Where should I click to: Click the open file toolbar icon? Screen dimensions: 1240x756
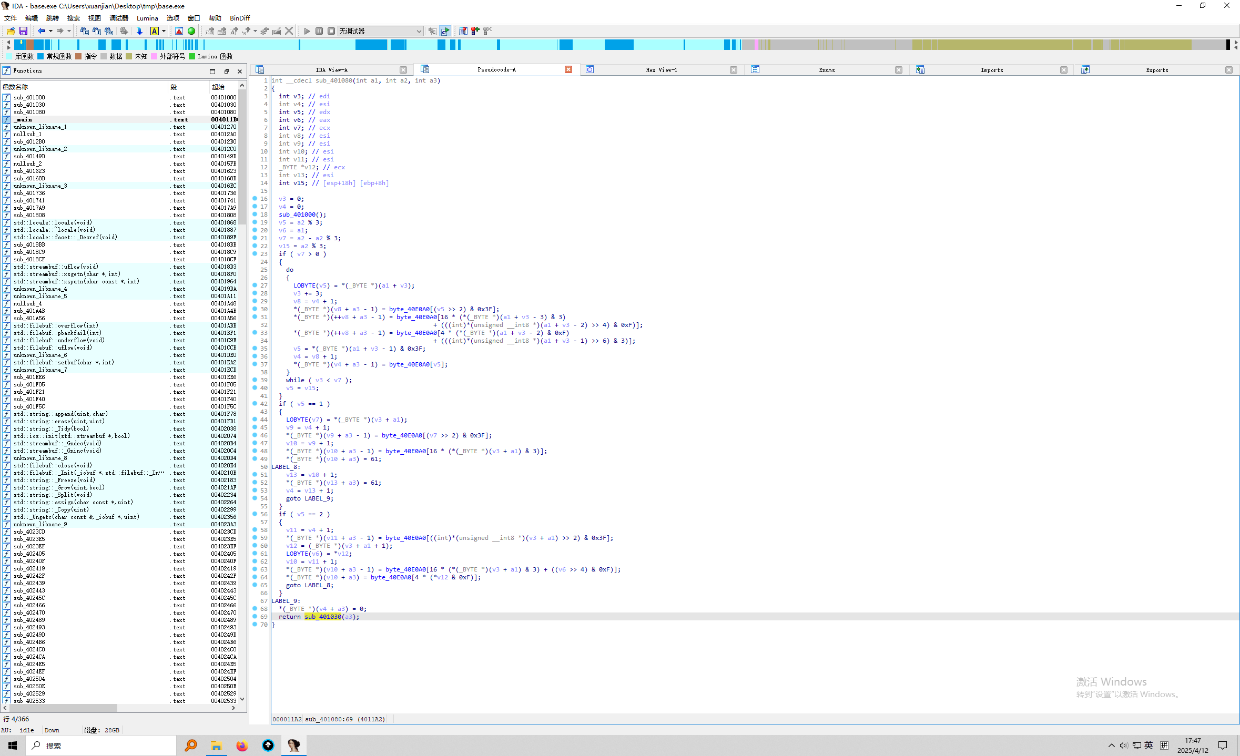tap(11, 32)
